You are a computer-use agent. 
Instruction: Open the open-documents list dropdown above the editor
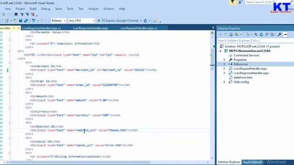point(213,27)
